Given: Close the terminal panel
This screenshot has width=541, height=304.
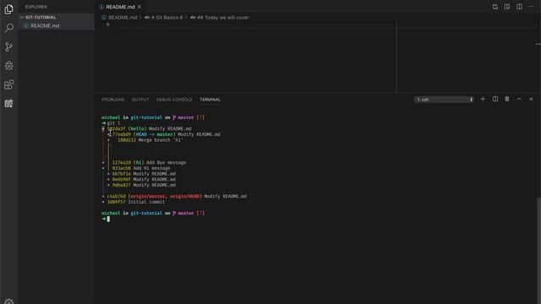Looking at the screenshot, I should point(531,100).
